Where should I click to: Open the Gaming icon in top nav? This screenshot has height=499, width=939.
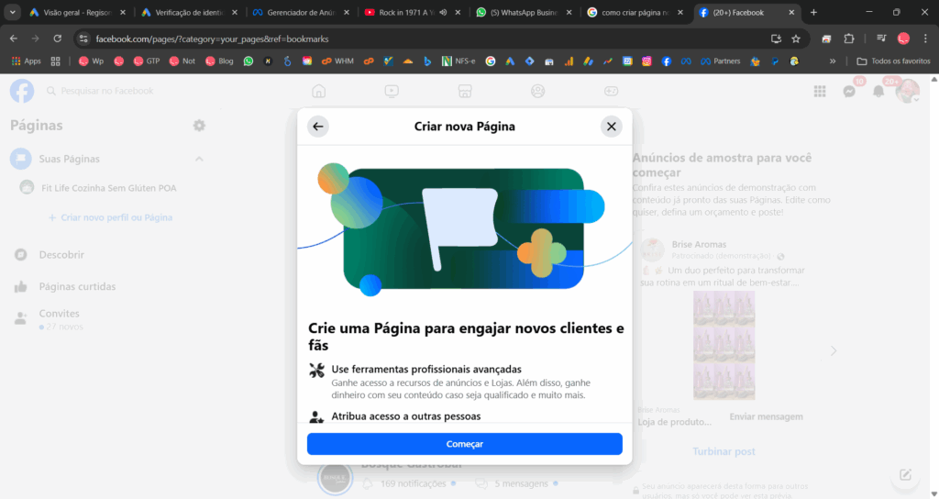pyautogui.click(x=611, y=91)
